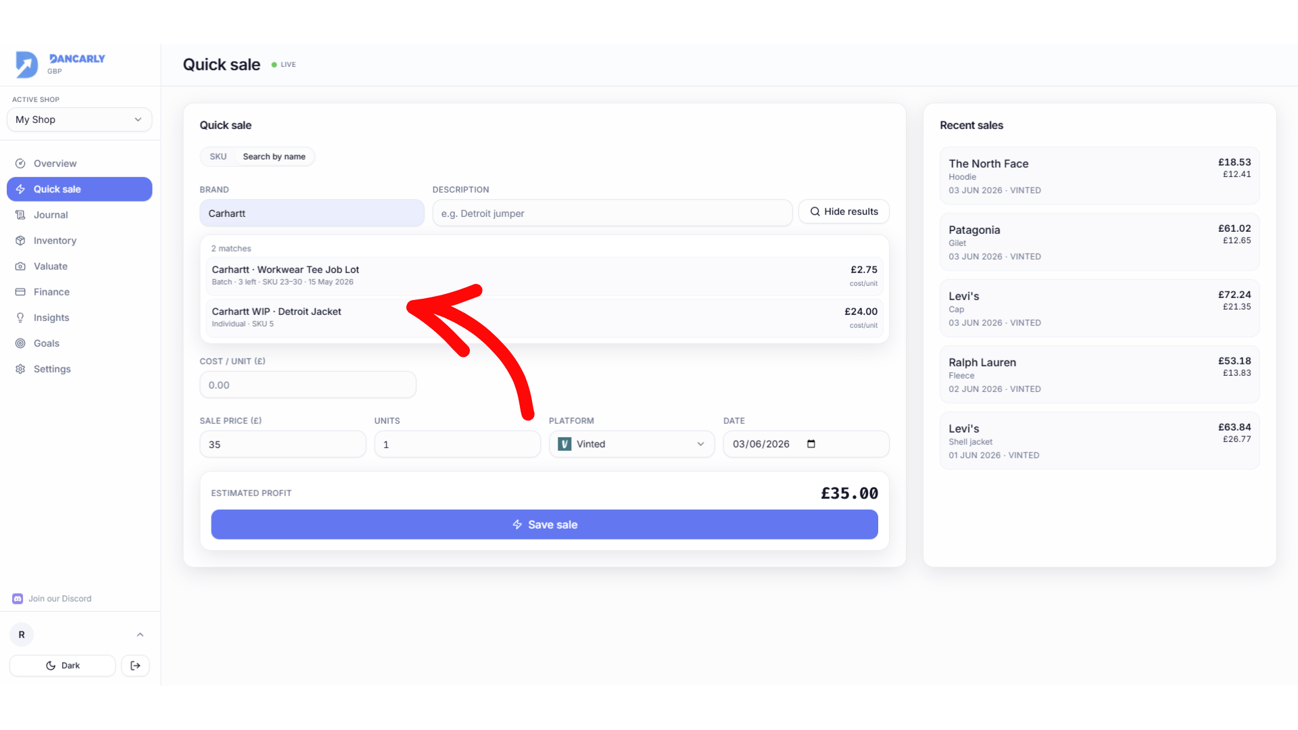Open The North Face Hoodie recent sale
The height and width of the screenshot is (730, 1298).
[1099, 176]
